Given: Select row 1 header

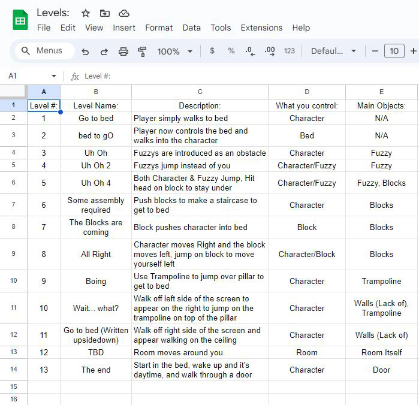Looking at the screenshot, I should click(x=13, y=105).
